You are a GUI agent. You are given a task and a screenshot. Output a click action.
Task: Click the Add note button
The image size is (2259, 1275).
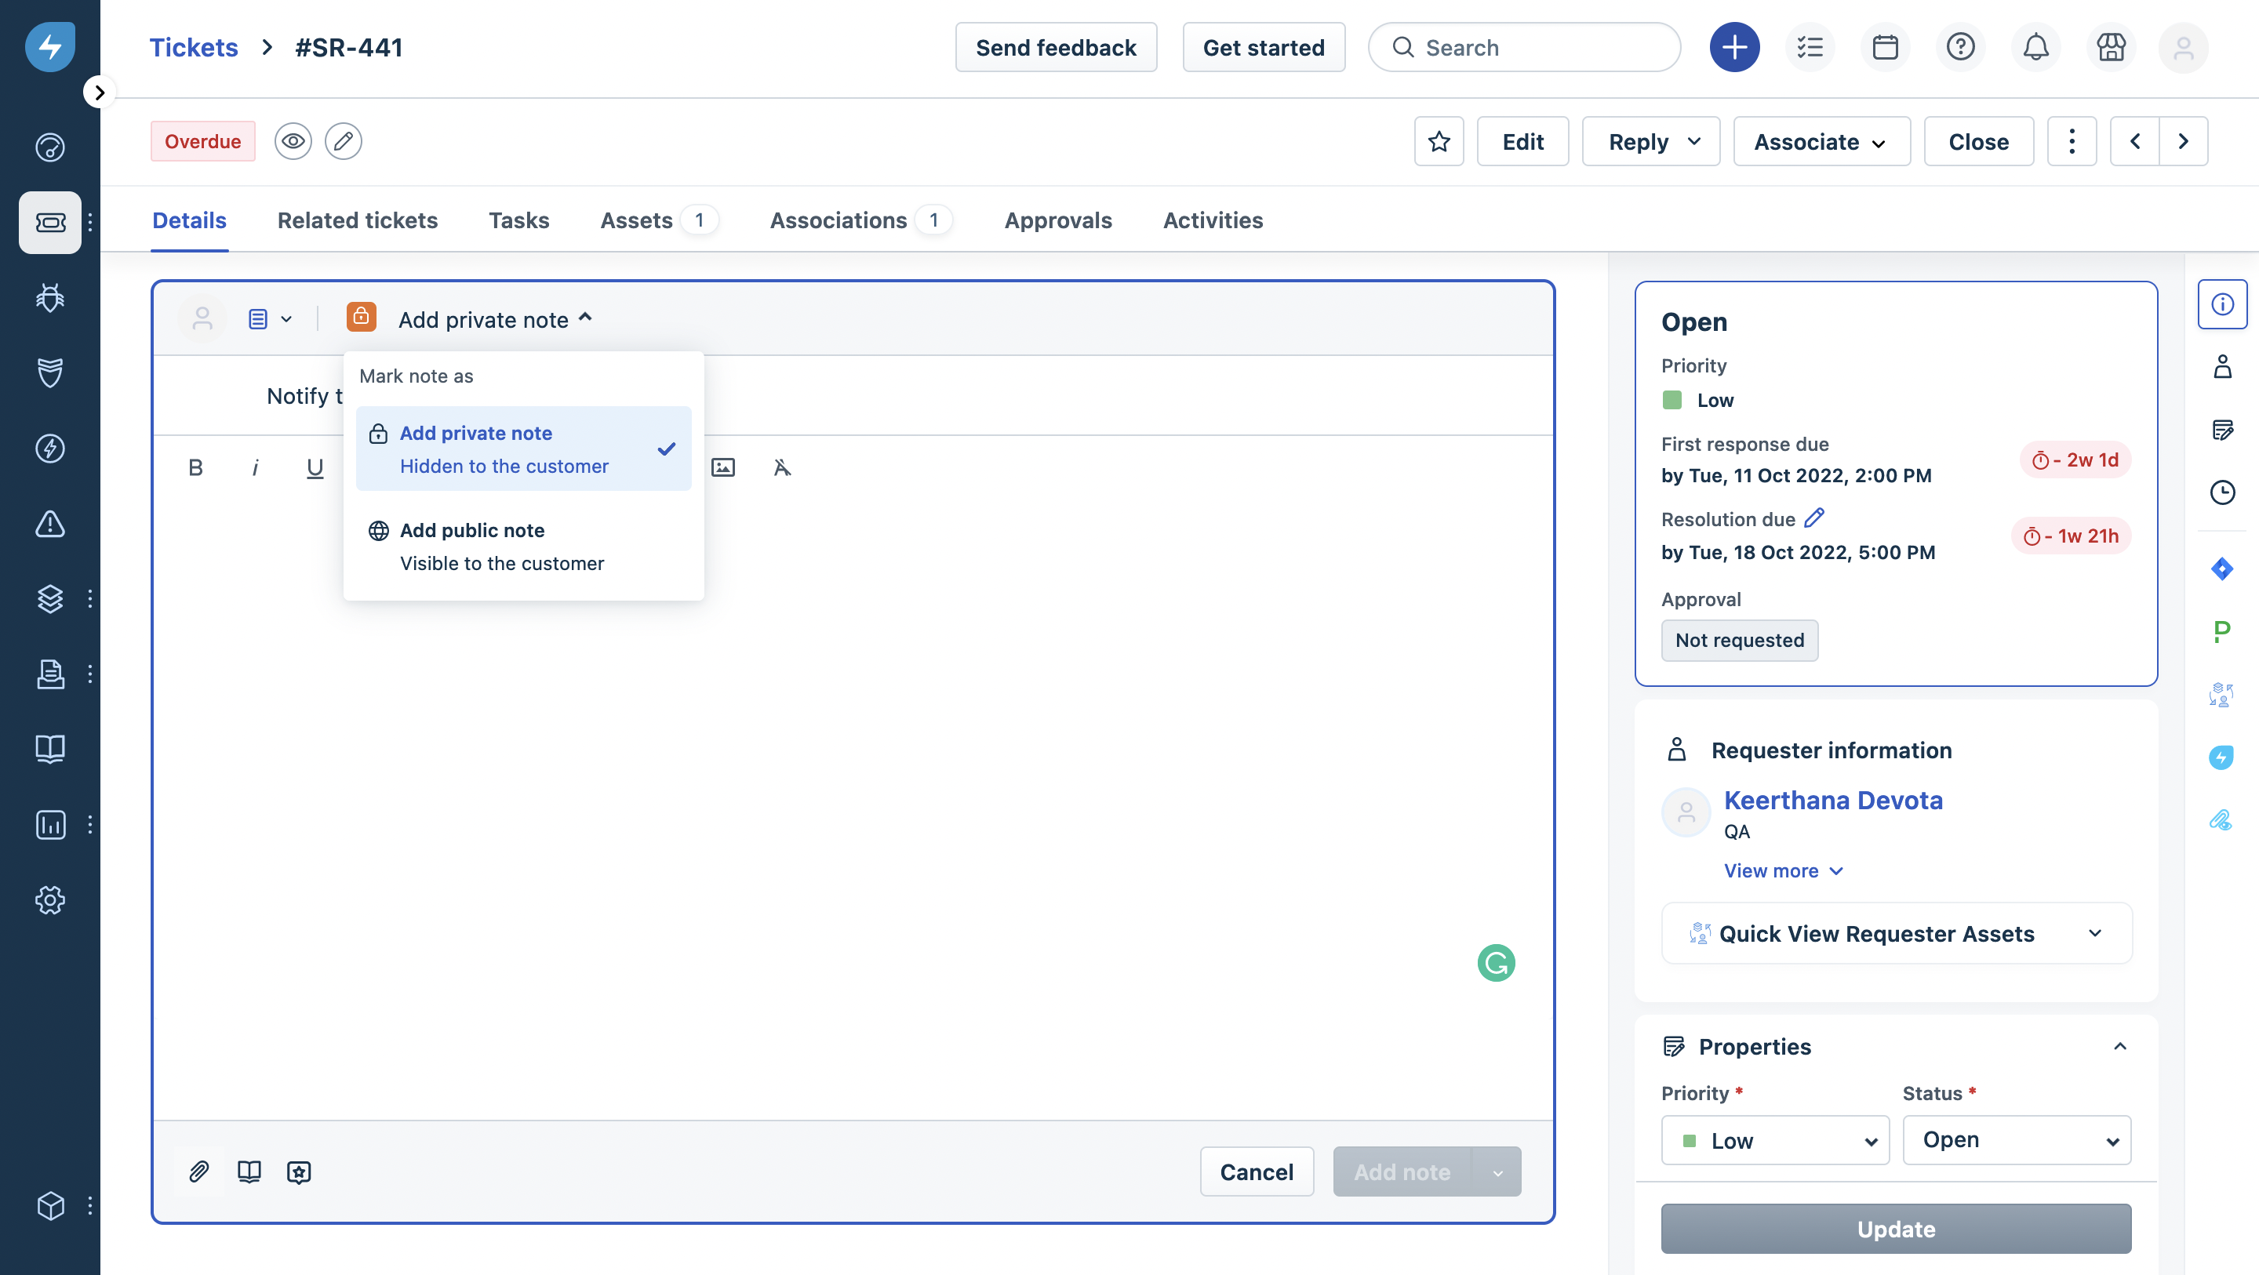click(1403, 1171)
